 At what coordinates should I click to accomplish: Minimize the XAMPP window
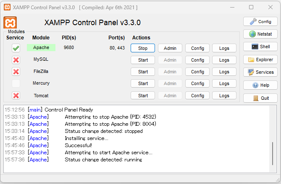click(x=232, y=7)
